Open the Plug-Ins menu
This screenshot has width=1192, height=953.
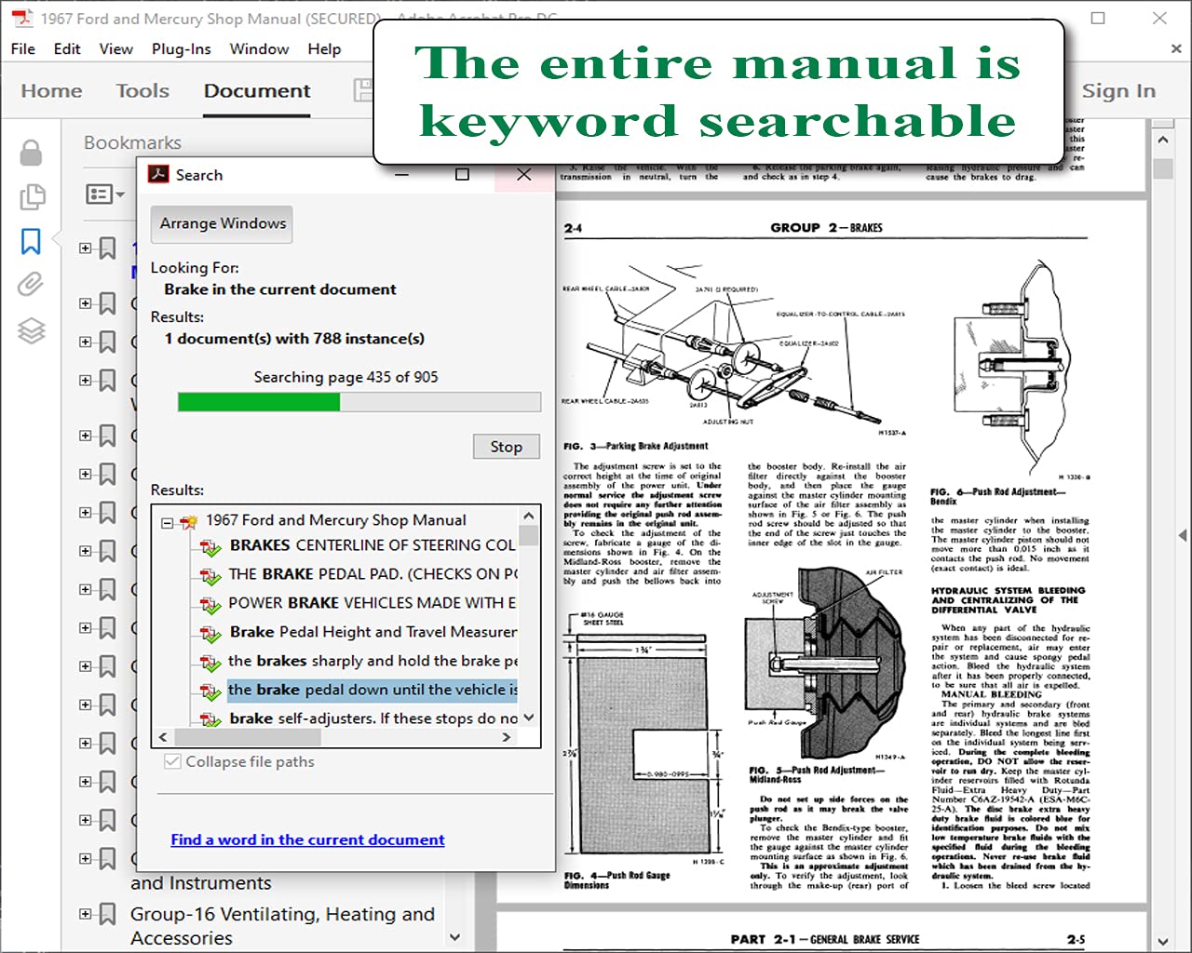[x=181, y=48]
